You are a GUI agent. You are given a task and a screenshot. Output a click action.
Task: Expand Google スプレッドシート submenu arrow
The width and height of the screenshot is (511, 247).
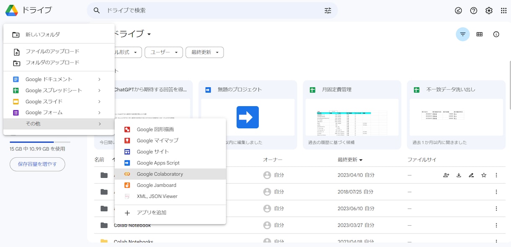pos(99,91)
